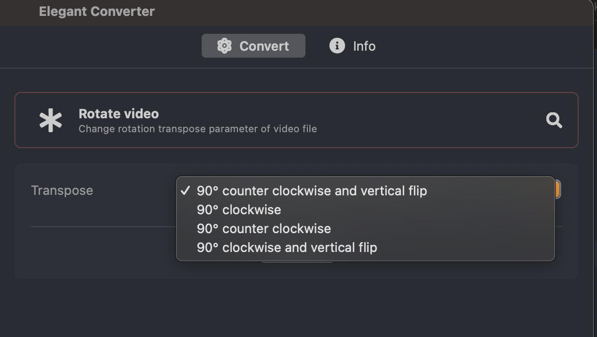Screen dimensions: 597x337
Task: Choose the "90° clockwise" option
Action: coord(365,210)
